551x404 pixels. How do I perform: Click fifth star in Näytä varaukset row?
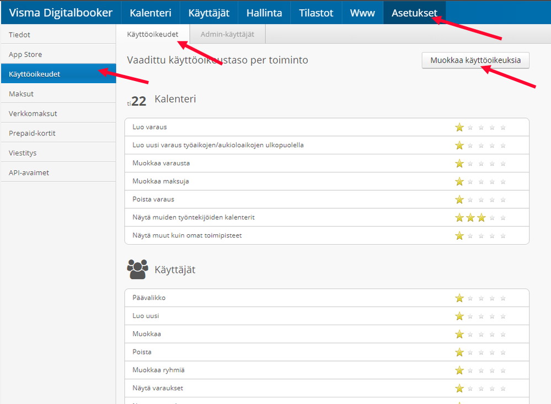click(503, 389)
